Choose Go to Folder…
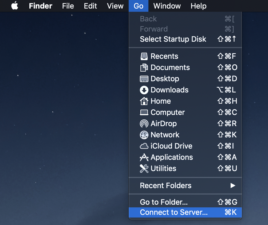 pos(185,202)
